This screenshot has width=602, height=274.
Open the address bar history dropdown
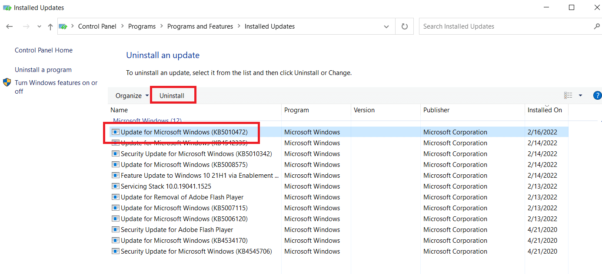pos(386,26)
